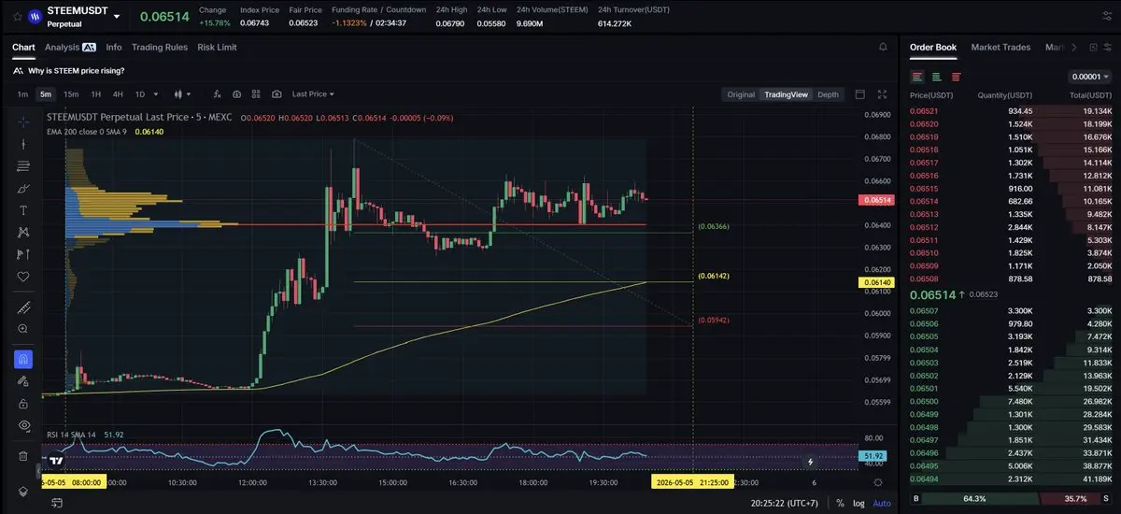The height and width of the screenshot is (514, 1121).
Task: Select the crosshair cursor tool
Action: (x=23, y=121)
